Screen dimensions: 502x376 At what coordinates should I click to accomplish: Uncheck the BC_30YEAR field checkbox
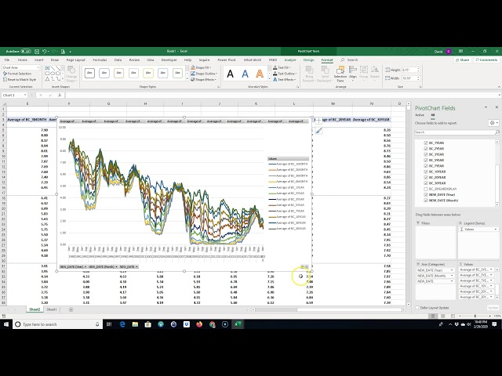426,183
